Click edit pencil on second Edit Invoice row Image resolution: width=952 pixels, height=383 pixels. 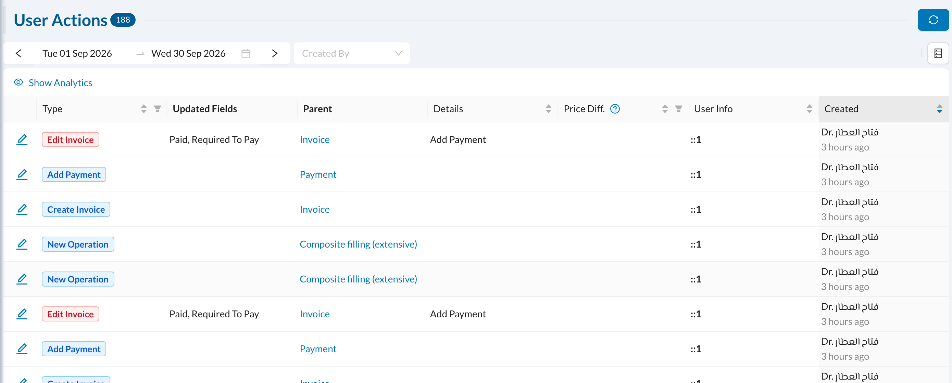coord(22,314)
